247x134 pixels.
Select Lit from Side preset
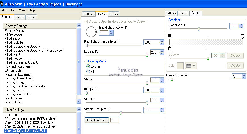pyautogui.click(x=13, y=70)
